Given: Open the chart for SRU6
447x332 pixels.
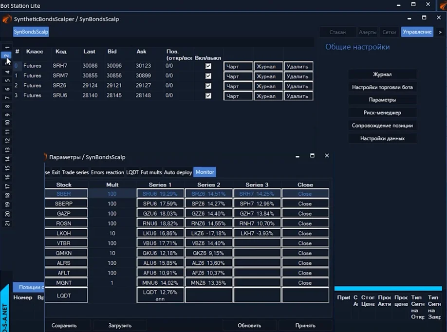Looking at the screenshot, I should pyautogui.click(x=238, y=96).
